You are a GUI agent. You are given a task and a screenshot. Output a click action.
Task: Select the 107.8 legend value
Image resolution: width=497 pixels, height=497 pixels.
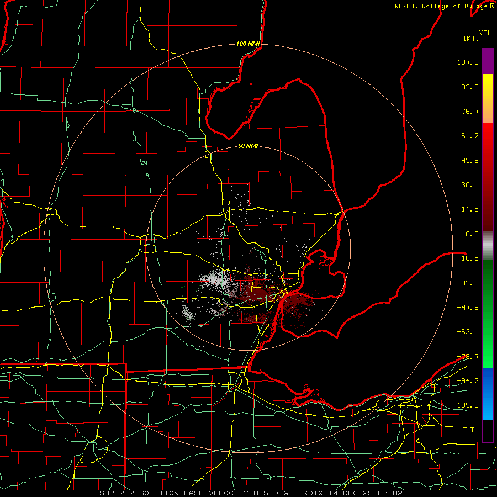(468, 62)
